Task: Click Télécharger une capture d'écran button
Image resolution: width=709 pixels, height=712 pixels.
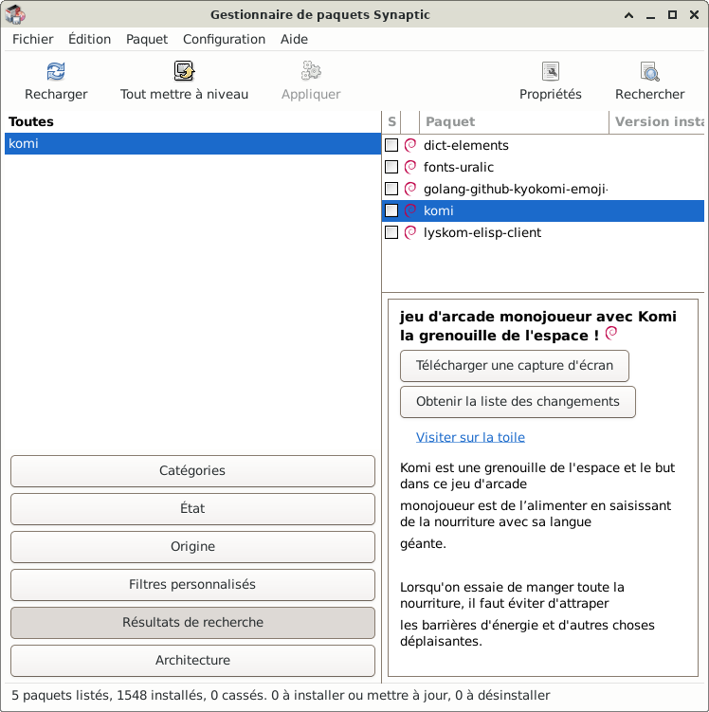Action: (515, 366)
